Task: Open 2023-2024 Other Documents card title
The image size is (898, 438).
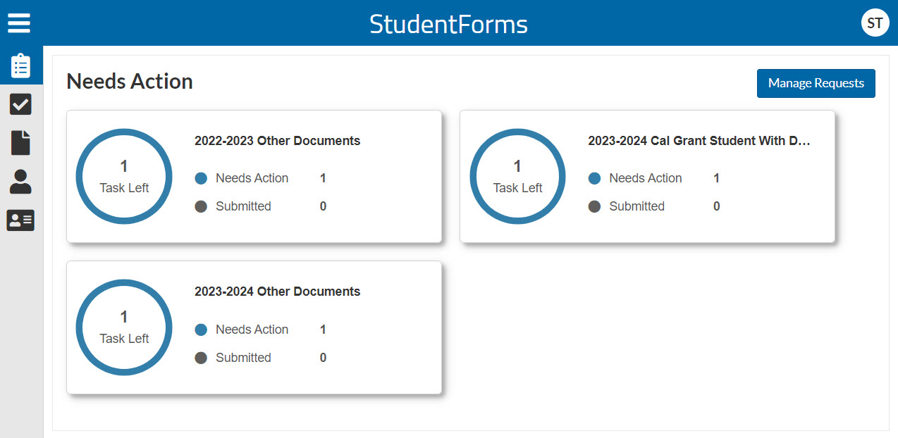Action: point(277,292)
